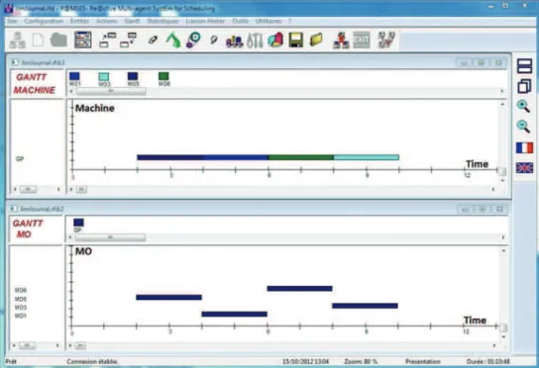This screenshot has height=368, width=539.
Task: Click the Machine chart vertical scrollbar up arrow
Action: [x=502, y=104]
